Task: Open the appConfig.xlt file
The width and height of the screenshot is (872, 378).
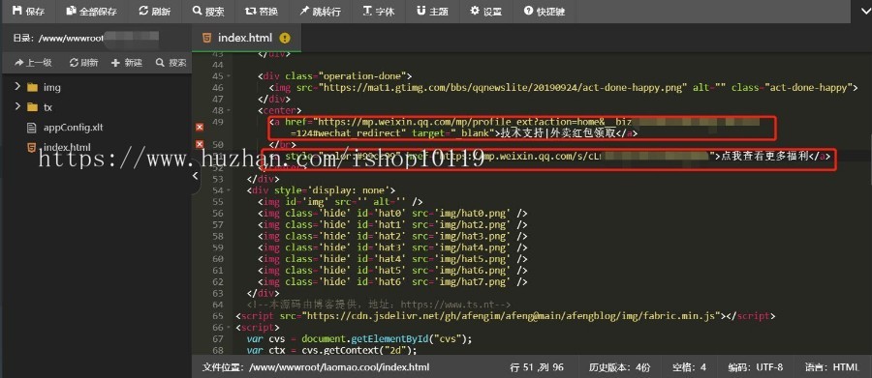Action: coord(73,127)
